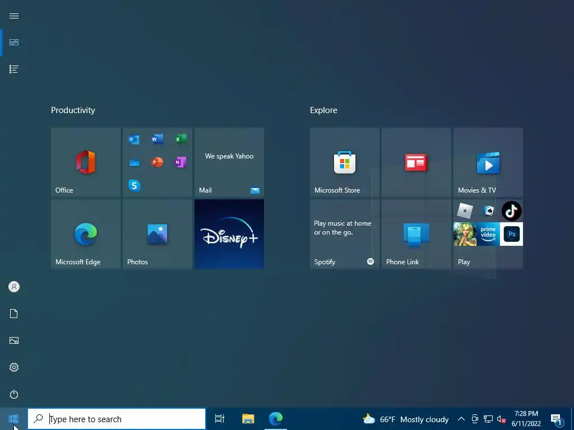This screenshot has width=574, height=430.
Task: Open Solitaire in the Play folder
Action: click(488, 211)
